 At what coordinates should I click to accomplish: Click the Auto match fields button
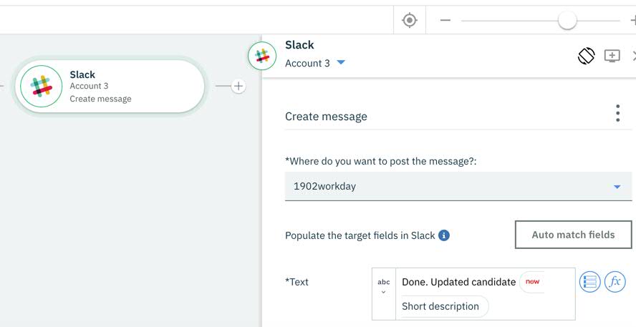(x=573, y=235)
